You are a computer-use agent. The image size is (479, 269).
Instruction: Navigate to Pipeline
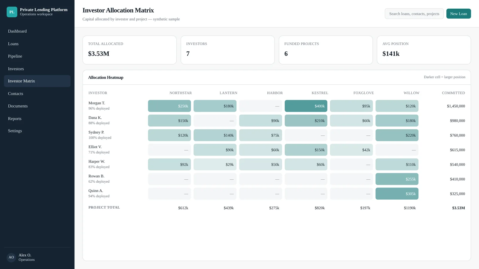[x=37, y=56]
